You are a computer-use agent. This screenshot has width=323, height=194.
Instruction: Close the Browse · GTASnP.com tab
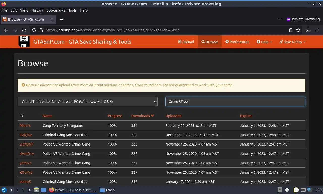pyautogui.click(x=52, y=19)
